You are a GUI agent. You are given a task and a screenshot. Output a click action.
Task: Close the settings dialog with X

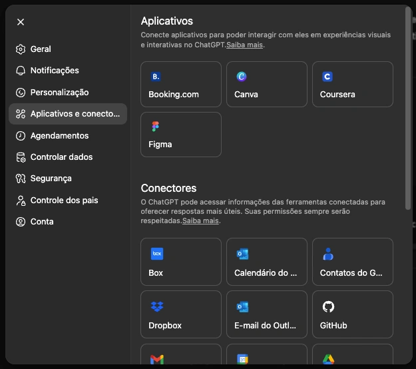(x=21, y=22)
